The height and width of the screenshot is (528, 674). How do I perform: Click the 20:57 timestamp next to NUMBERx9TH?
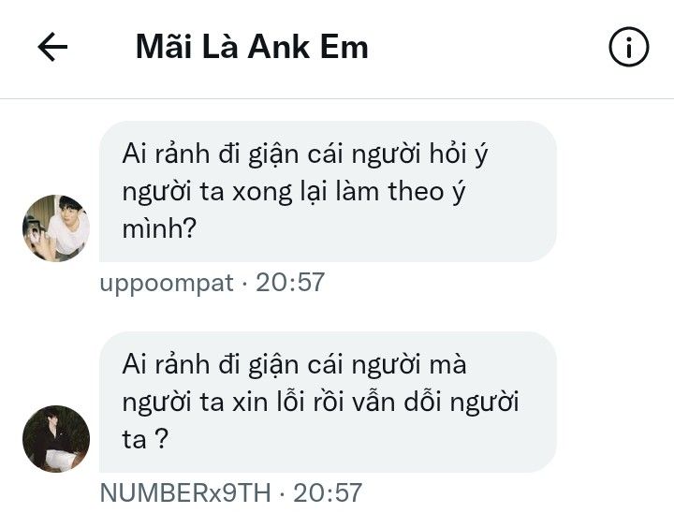click(328, 492)
